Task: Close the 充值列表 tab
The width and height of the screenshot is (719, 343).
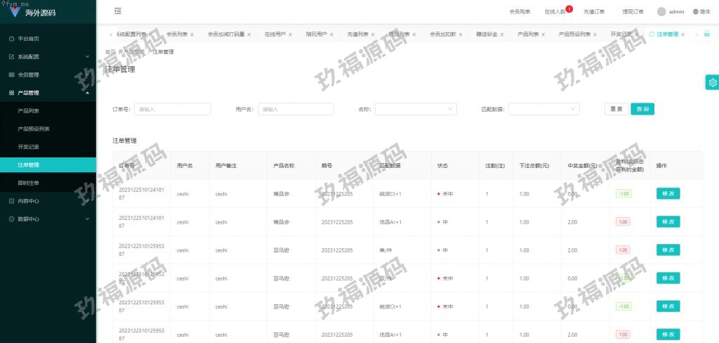Action: coord(374,34)
